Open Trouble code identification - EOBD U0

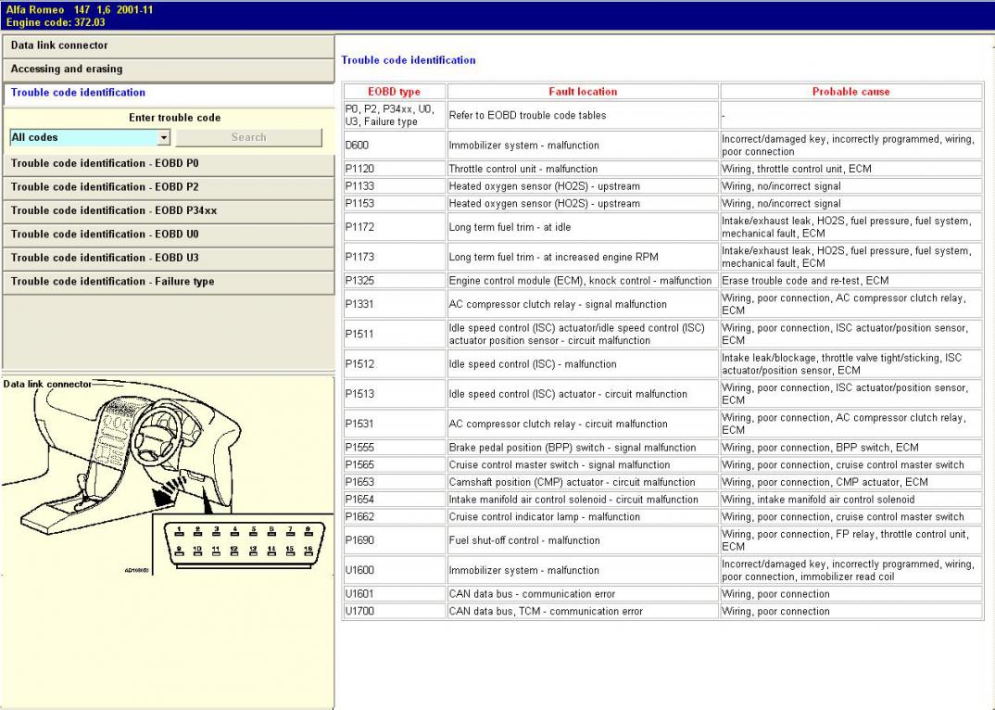coord(167,235)
